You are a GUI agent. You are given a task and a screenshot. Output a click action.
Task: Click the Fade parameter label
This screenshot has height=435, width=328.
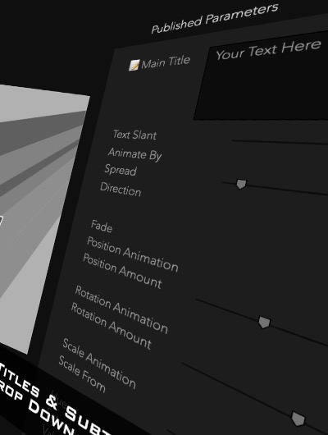pos(102,227)
